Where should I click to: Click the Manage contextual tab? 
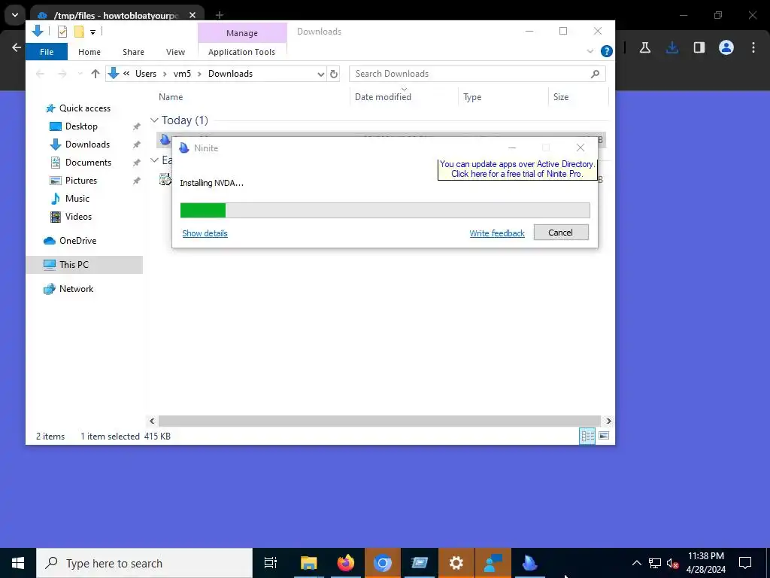(242, 33)
